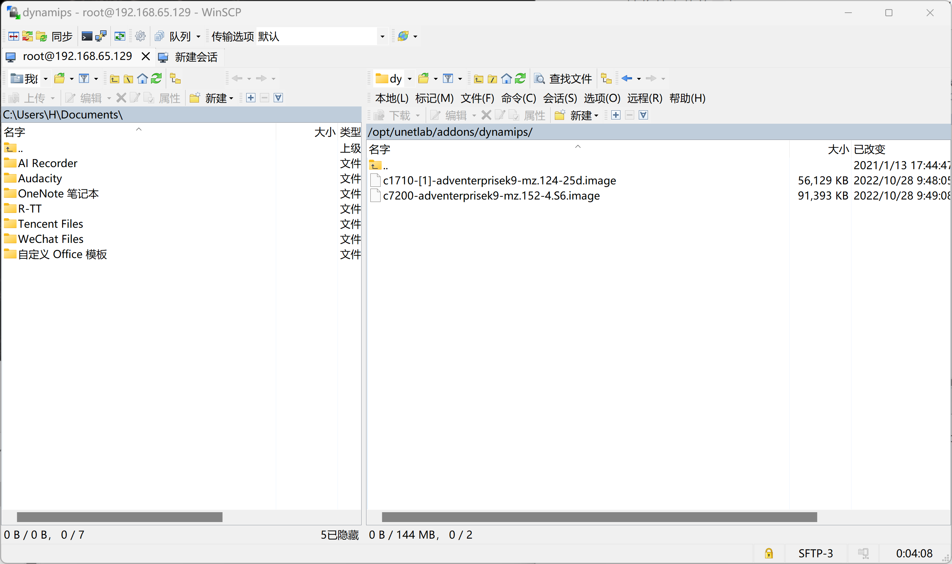The height and width of the screenshot is (564, 952).
Task: Click remote select all checkbox icon
Action: (643, 115)
